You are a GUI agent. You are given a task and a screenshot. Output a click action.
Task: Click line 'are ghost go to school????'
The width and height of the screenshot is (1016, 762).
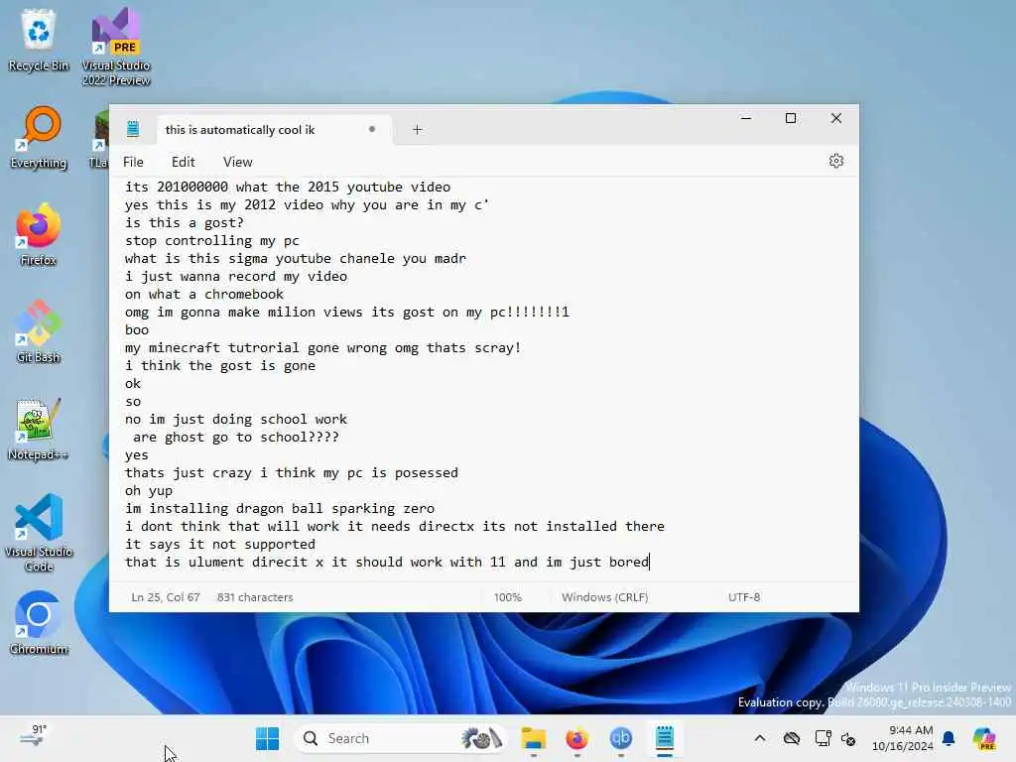[236, 437]
